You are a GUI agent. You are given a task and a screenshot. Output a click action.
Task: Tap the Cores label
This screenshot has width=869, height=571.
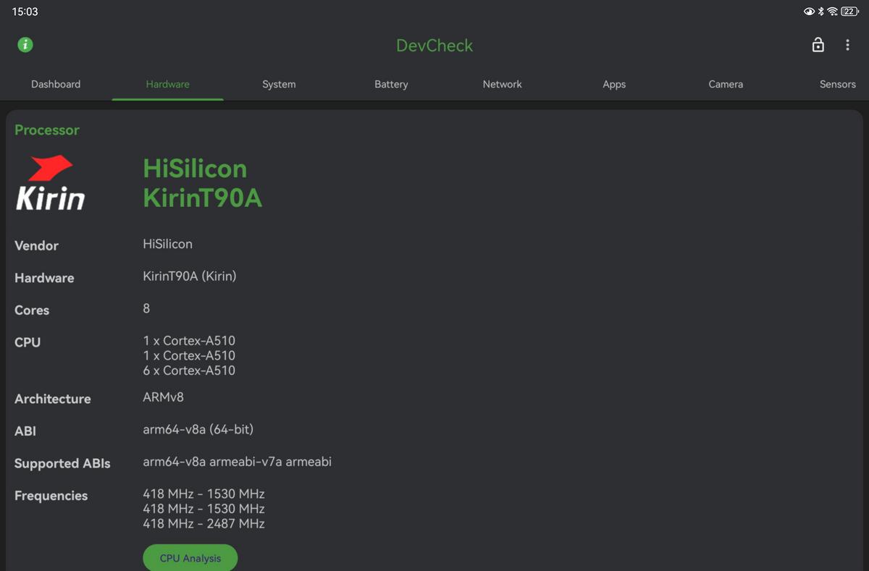click(32, 310)
